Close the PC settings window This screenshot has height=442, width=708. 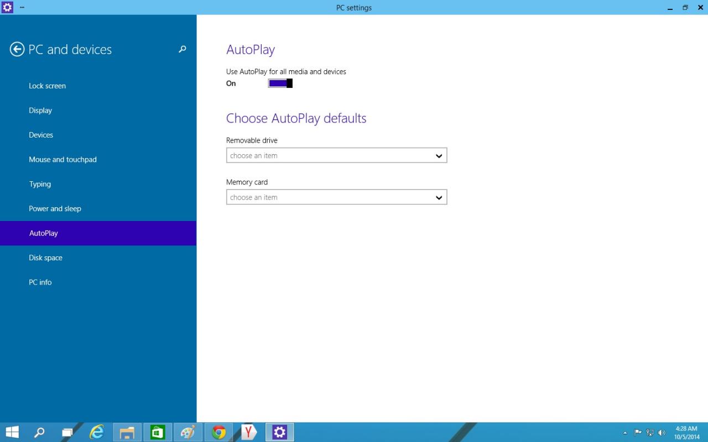coord(700,8)
